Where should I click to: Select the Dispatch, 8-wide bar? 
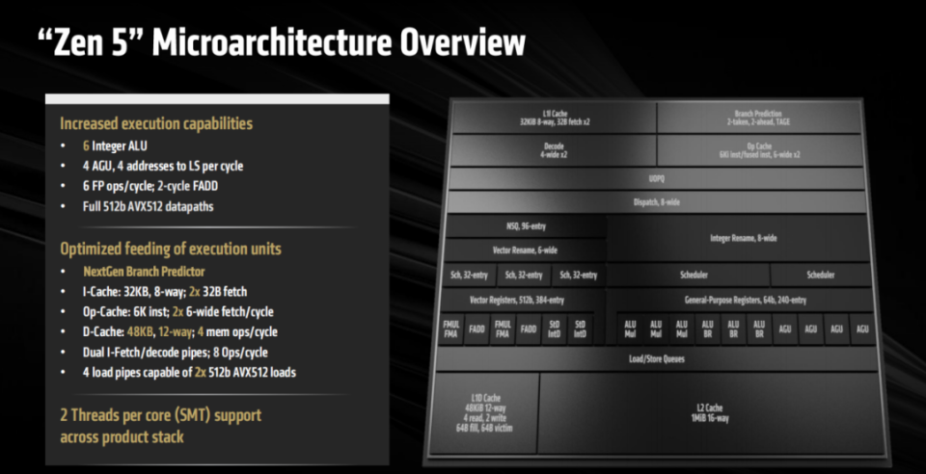click(x=656, y=202)
